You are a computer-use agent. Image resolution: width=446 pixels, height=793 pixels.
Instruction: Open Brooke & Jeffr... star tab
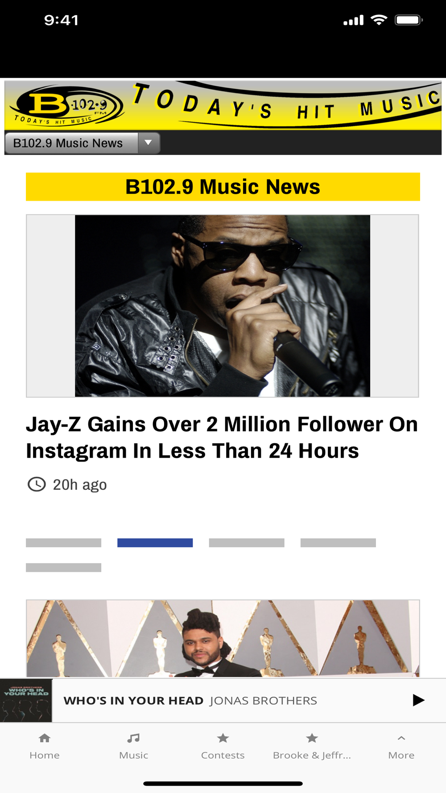pyautogui.click(x=312, y=738)
